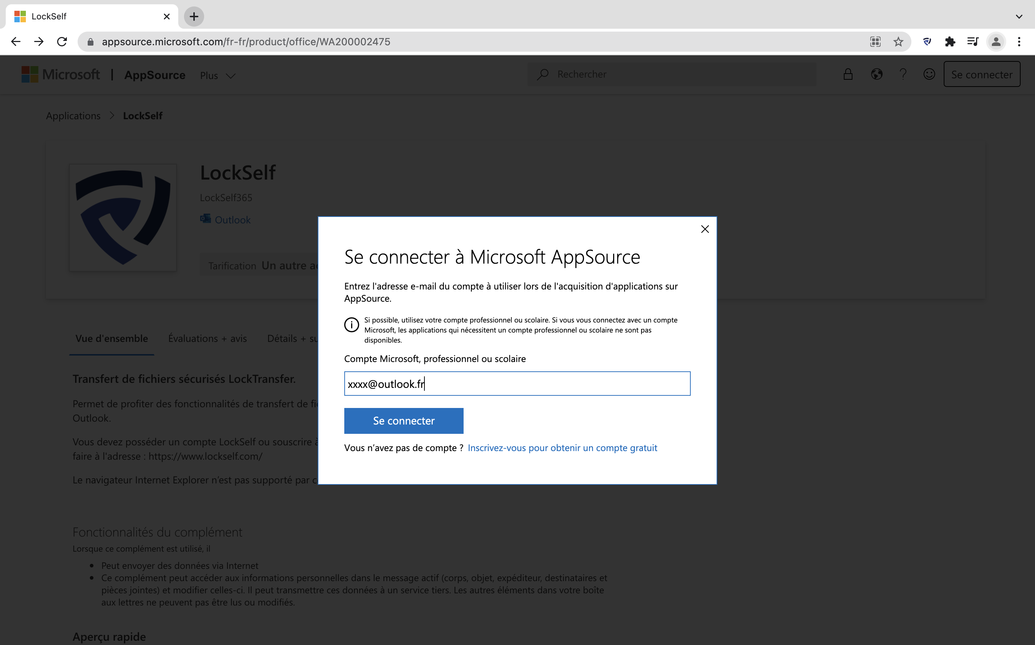Close the sign-in dialog
The height and width of the screenshot is (645, 1035).
point(705,229)
